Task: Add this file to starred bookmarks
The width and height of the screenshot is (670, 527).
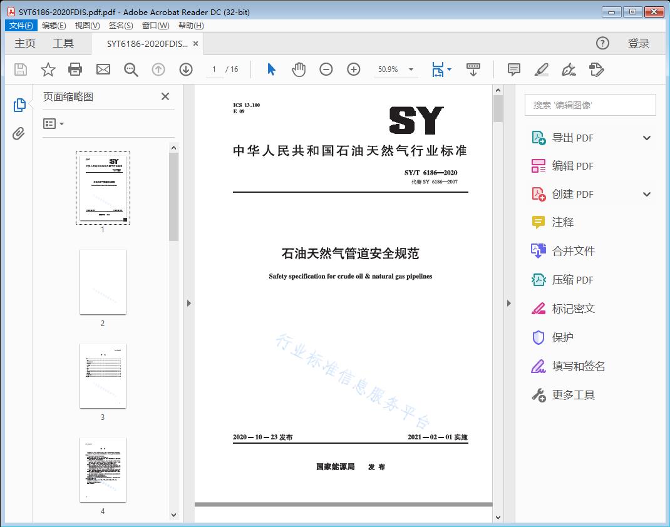Action: (x=48, y=69)
